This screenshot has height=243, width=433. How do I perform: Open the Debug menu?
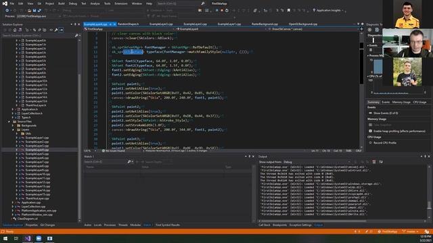73,3
